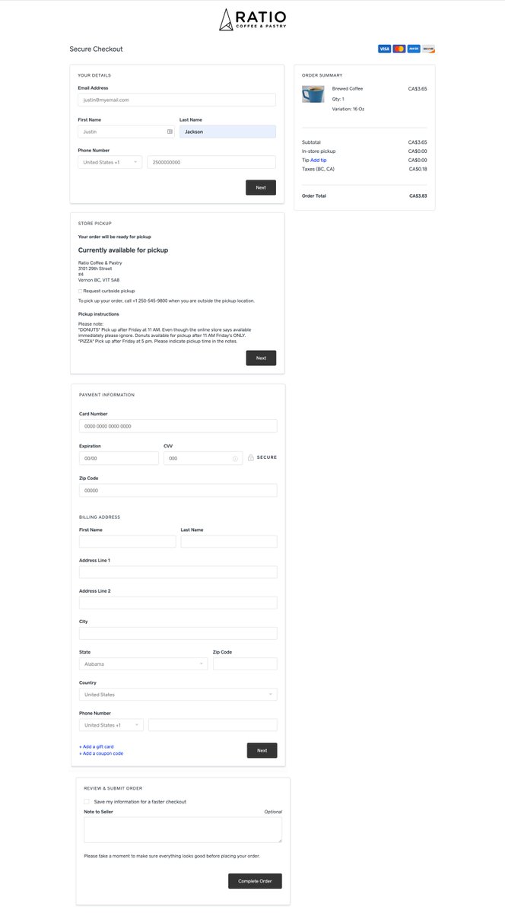Expand the State dropdown showing Alabama
This screenshot has height=913, width=505.
pyautogui.click(x=143, y=664)
